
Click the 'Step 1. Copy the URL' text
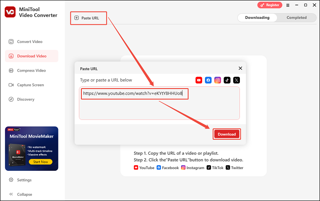176,153
